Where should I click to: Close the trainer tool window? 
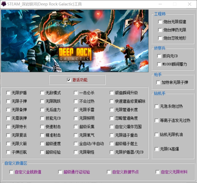pyautogui.click(x=190, y=4)
